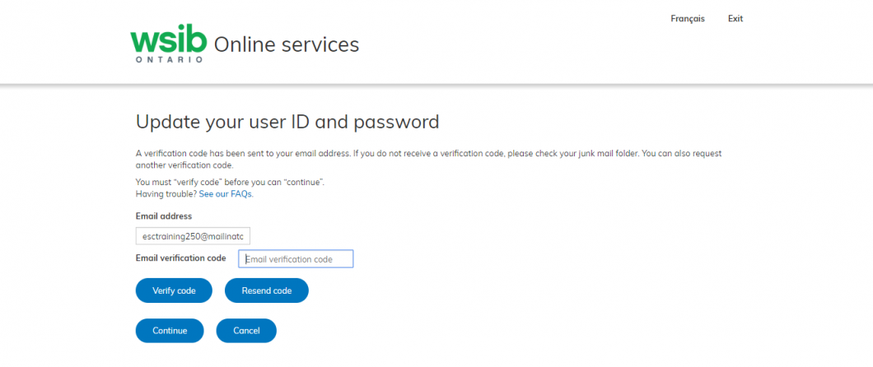Click the Online services header title
This screenshot has width=873, height=367.
point(287,44)
